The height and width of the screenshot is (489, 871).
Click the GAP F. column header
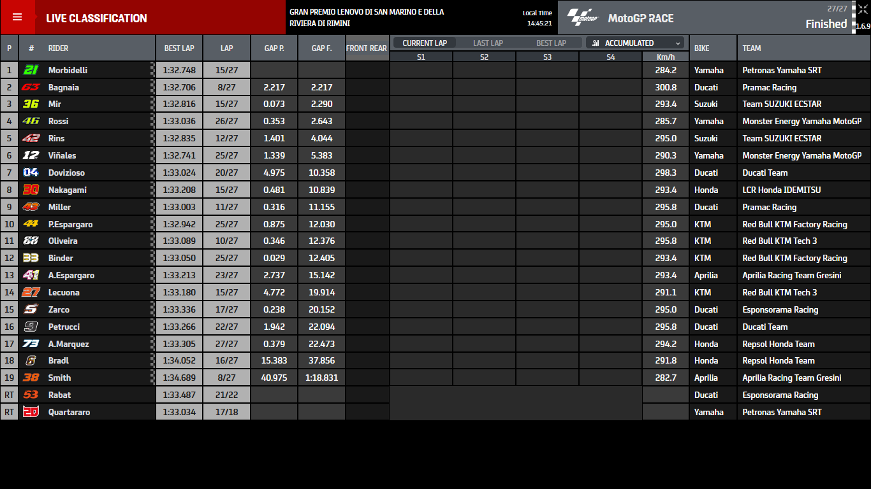pos(321,48)
